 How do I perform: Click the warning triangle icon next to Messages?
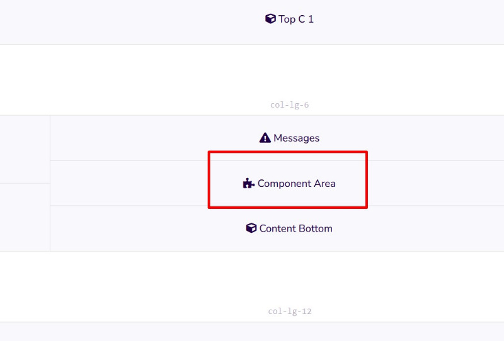click(x=265, y=138)
